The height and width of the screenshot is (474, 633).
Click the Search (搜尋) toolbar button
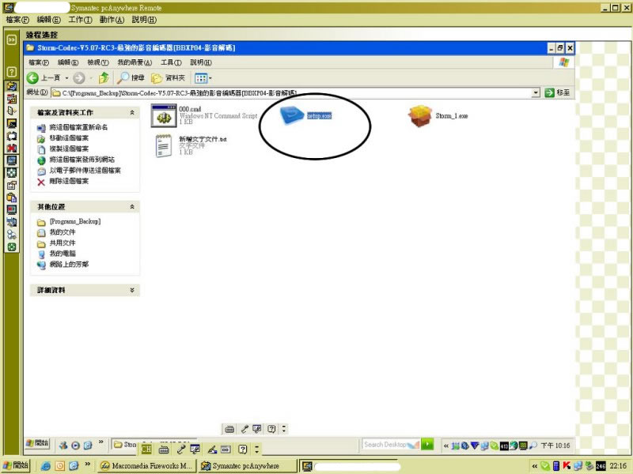[131, 77]
